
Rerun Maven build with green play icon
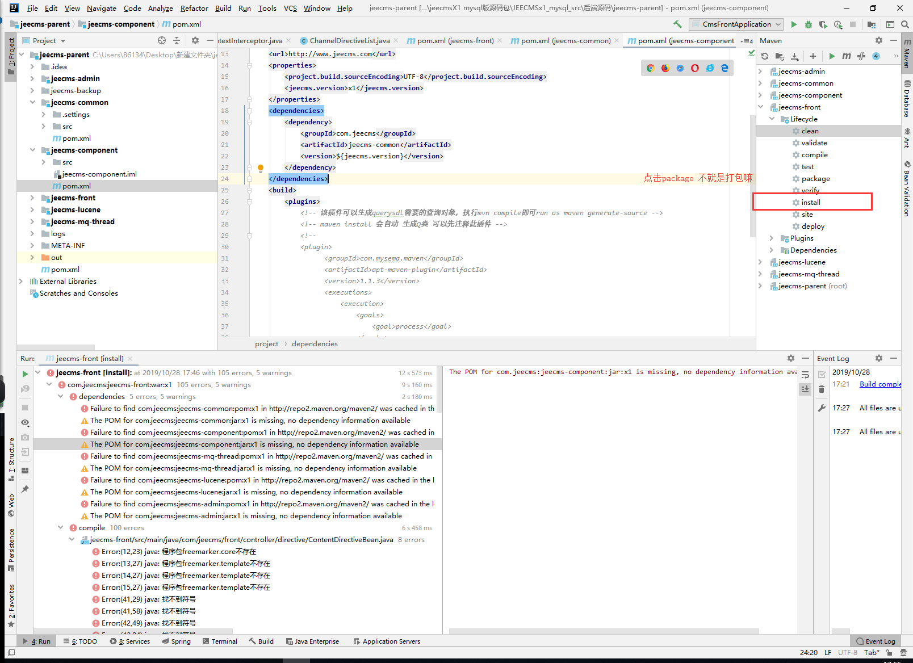tap(25, 374)
